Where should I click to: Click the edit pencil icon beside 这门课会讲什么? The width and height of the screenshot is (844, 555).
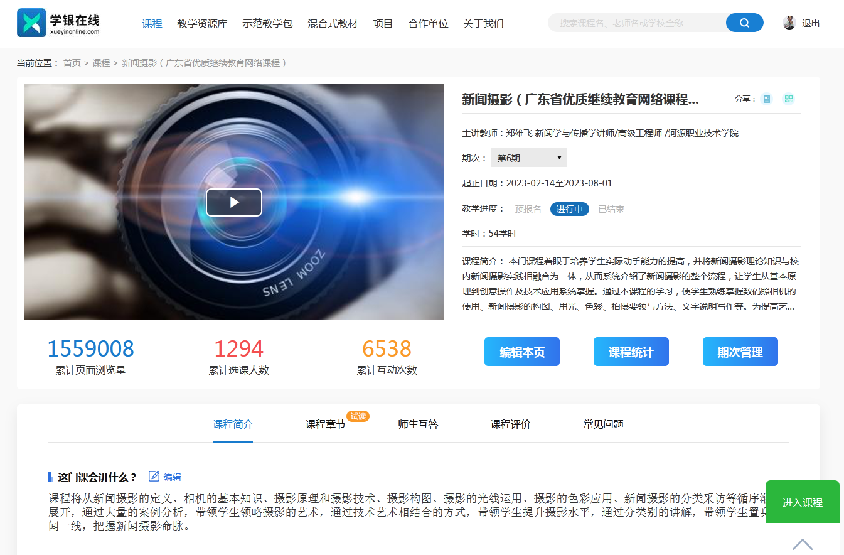pyautogui.click(x=152, y=477)
